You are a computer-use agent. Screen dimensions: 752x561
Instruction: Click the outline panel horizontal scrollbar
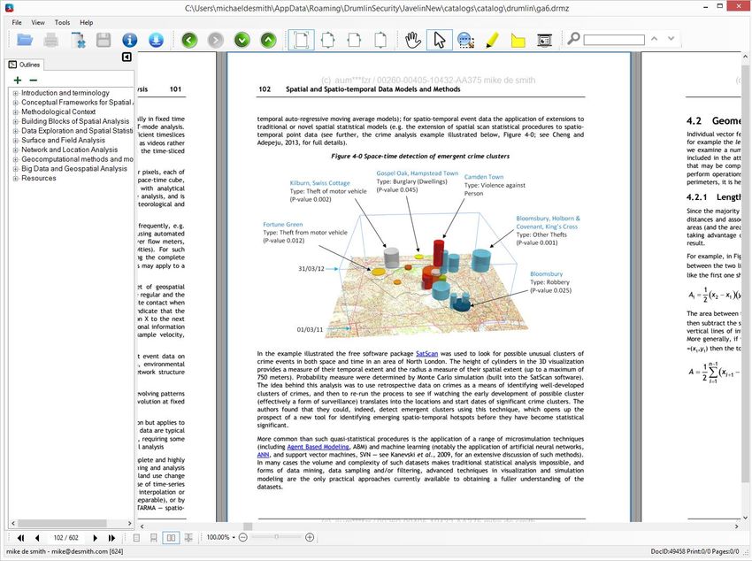[x=62, y=523]
